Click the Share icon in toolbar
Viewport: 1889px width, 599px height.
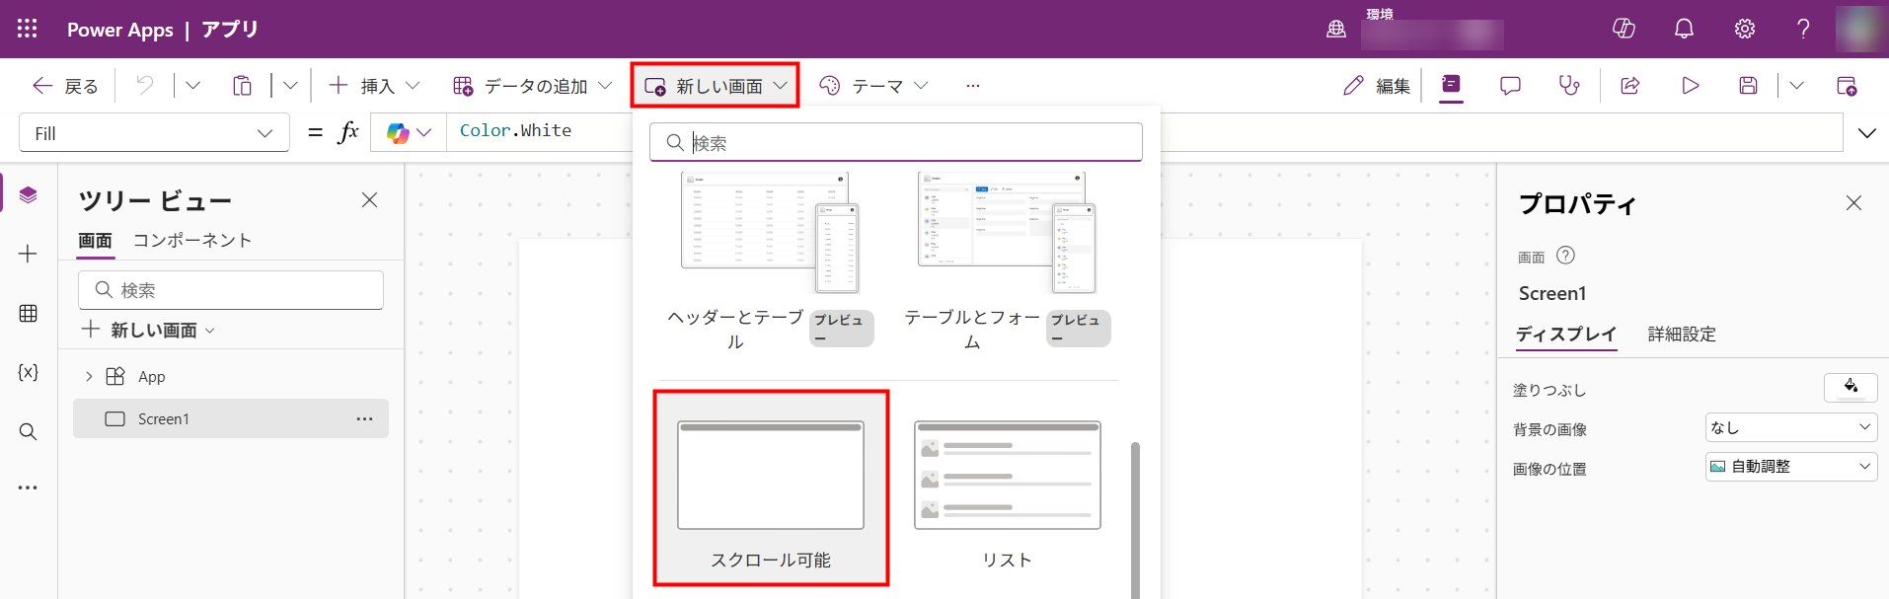pos(1630,86)
